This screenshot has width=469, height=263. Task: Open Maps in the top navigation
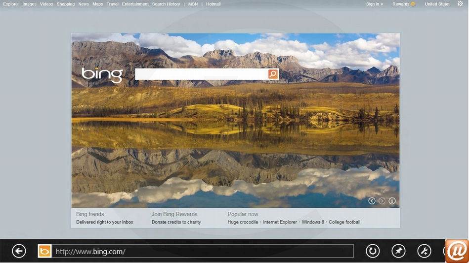(x=97, y=4)
